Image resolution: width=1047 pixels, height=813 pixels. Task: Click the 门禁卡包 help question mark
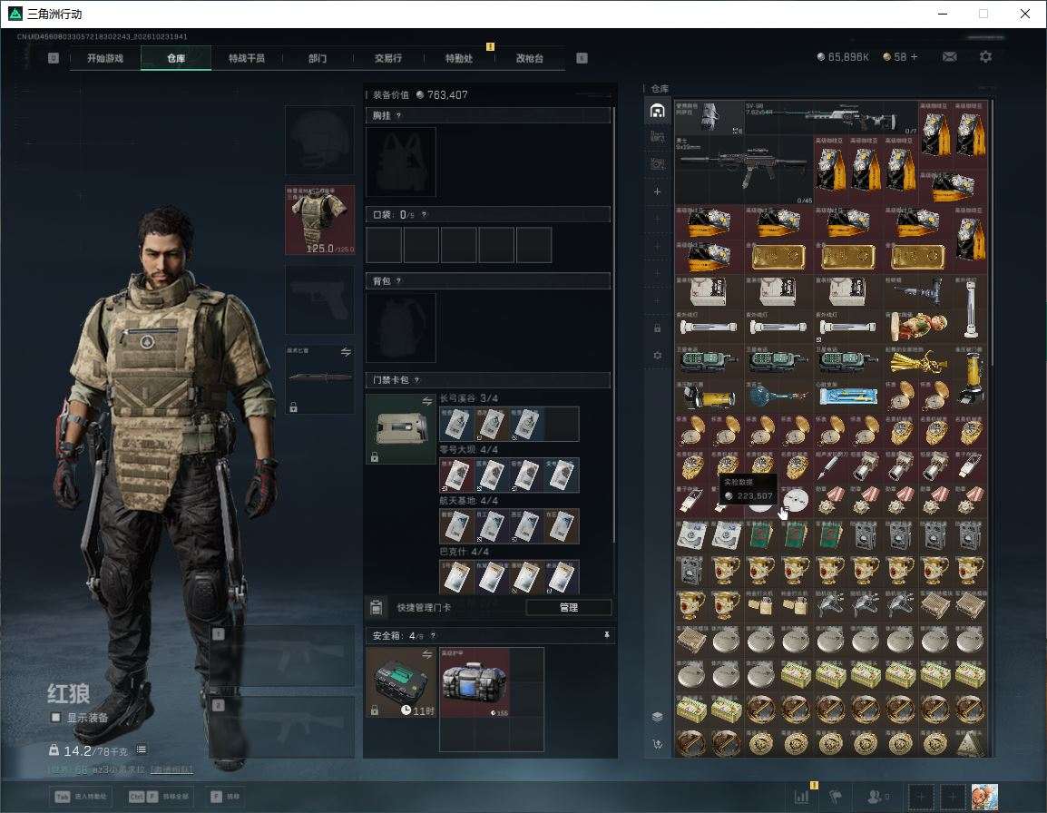coord(416,380)
